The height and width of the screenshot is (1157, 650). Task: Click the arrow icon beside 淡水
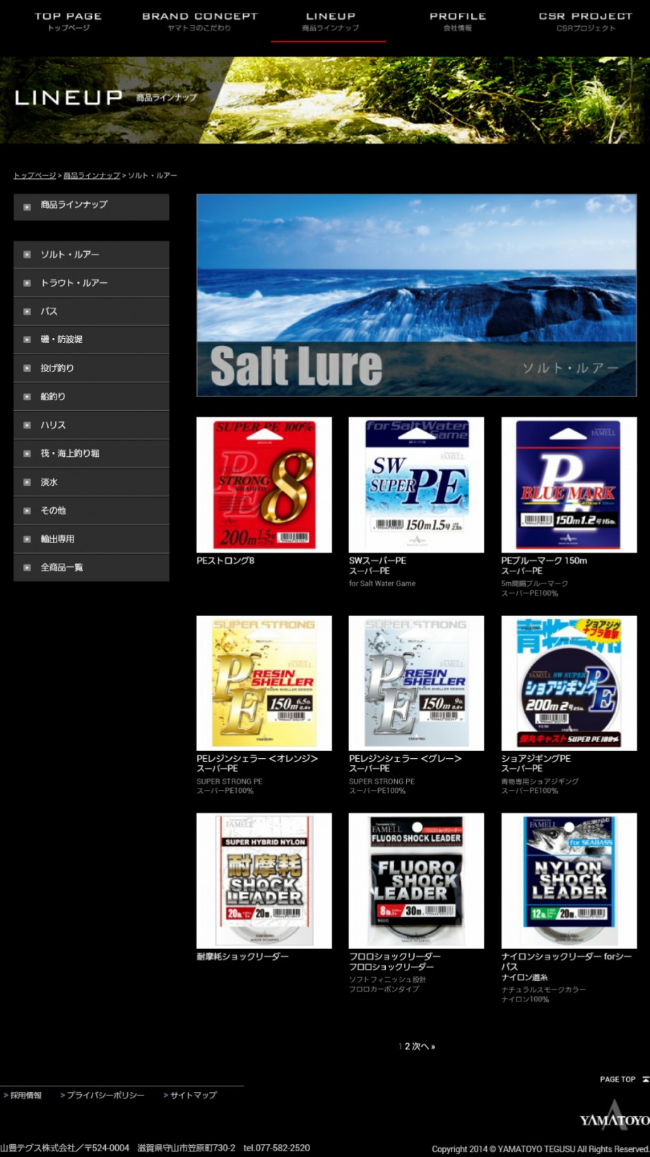coord(27,482)
